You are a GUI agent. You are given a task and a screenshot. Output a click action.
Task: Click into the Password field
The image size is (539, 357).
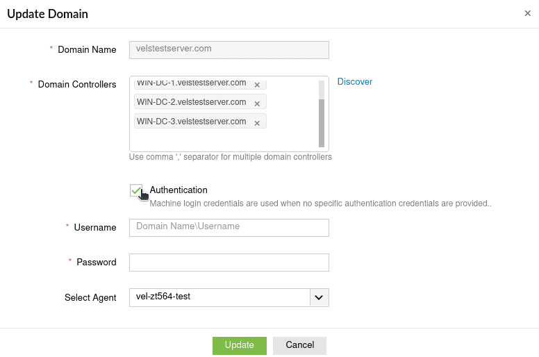[229, 263]
